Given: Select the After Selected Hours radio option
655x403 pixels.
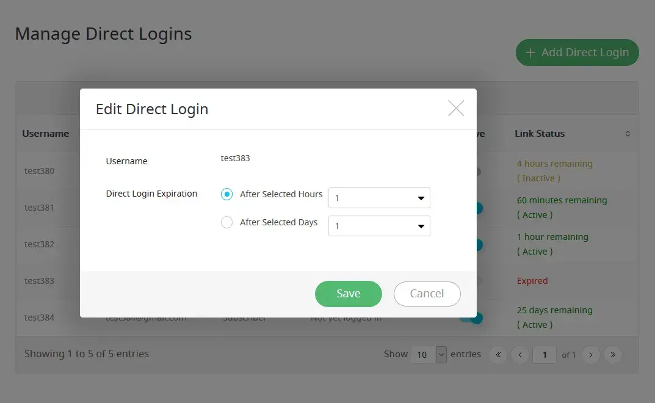Looking at the screenshot, I should [x=226, y=194].
